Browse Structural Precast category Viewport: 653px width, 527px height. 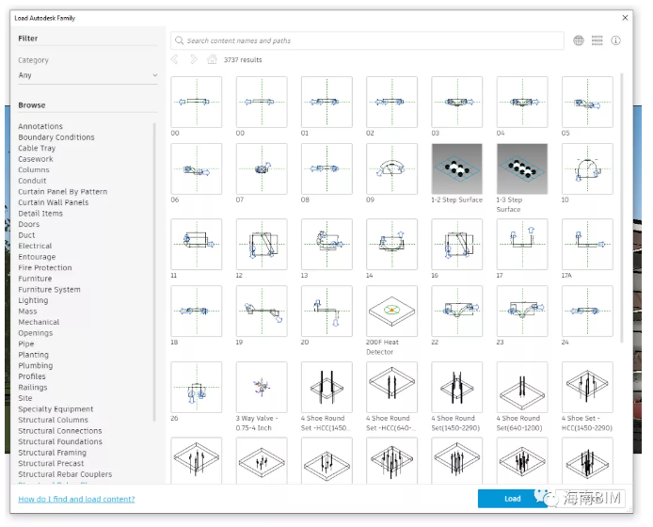pos(51,463)
